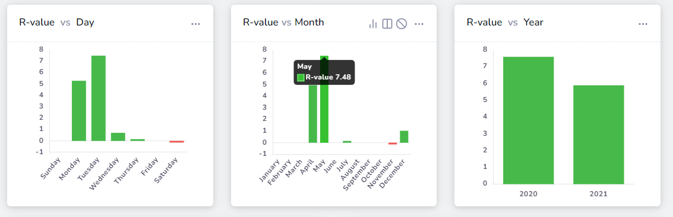
Task: Click the bar chart icon on Month card
Action: 372,24
